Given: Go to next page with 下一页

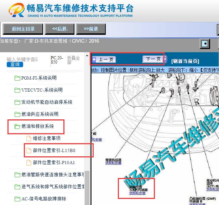Looking at the screenshot, I should (155, 59).
